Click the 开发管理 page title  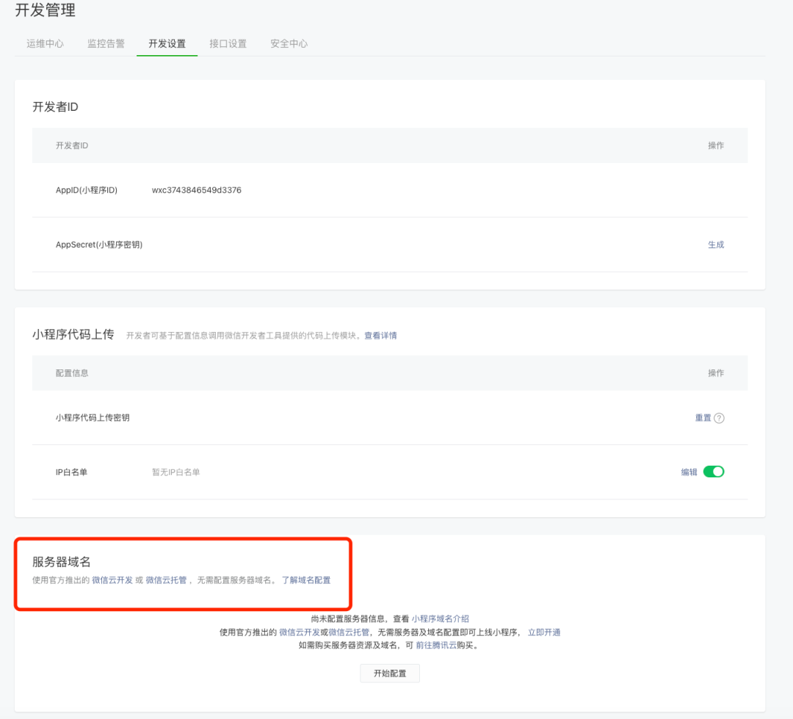pos(46,10)
